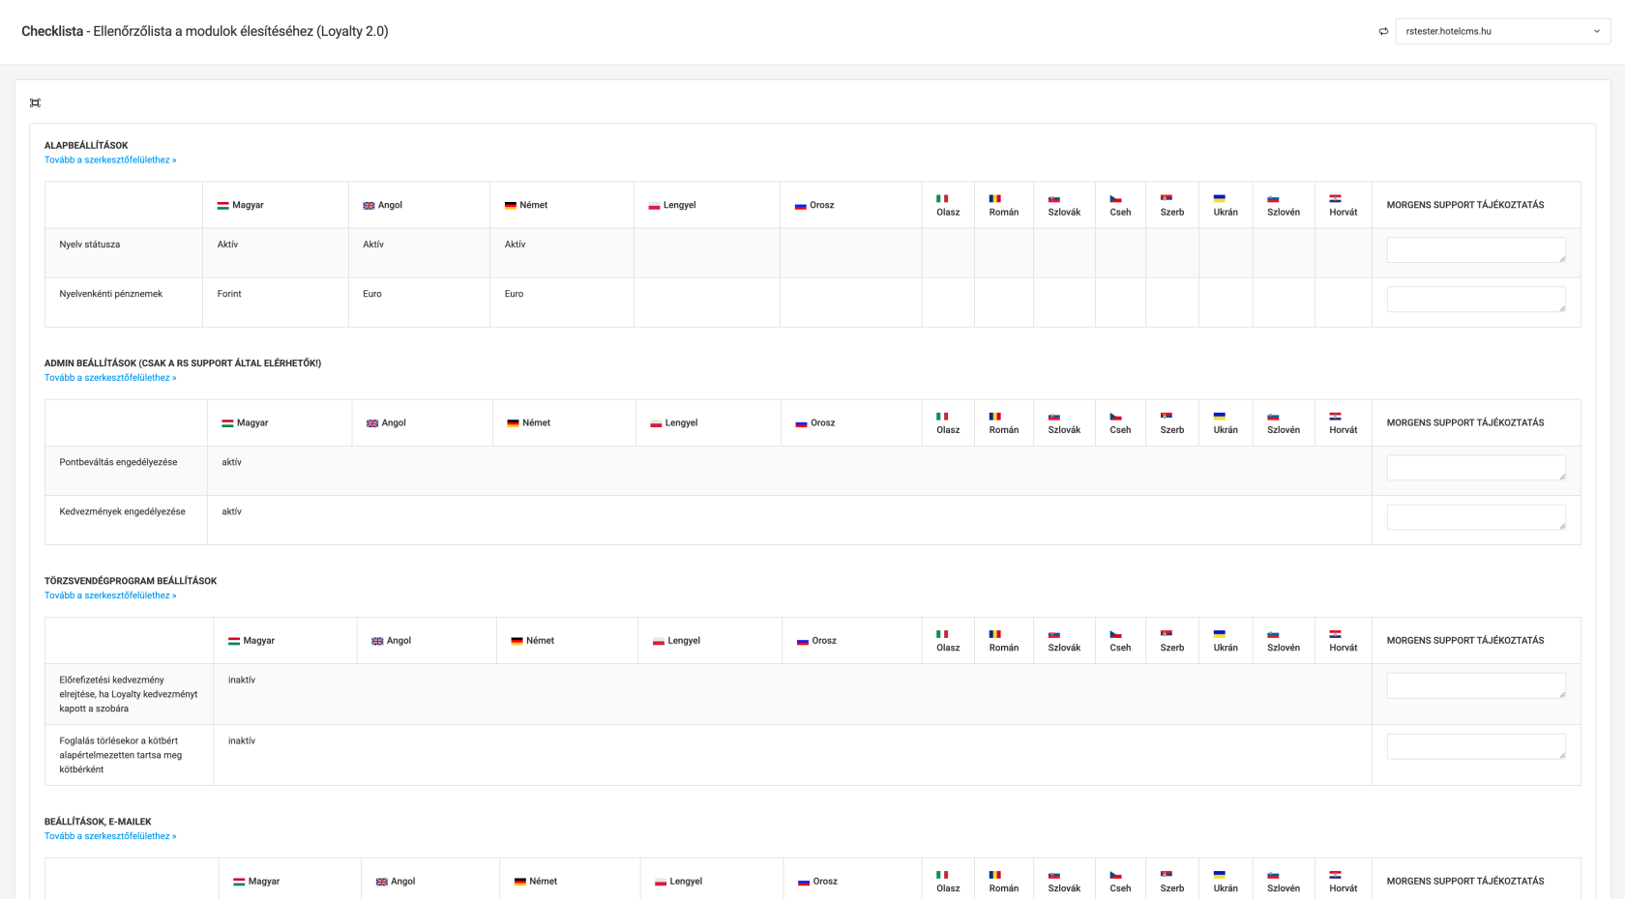Expand the site selector using its chevron arrow
This screenshot has width=1625, height=899.
click(x=1597, y=32)
